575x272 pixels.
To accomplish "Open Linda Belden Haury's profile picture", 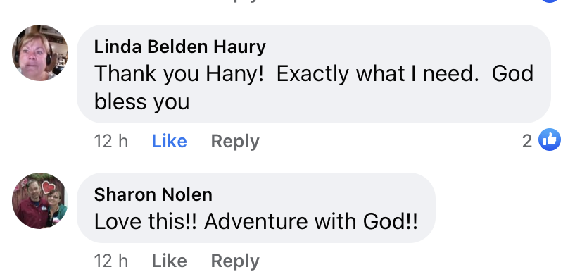I will click(x=40, y=53).
